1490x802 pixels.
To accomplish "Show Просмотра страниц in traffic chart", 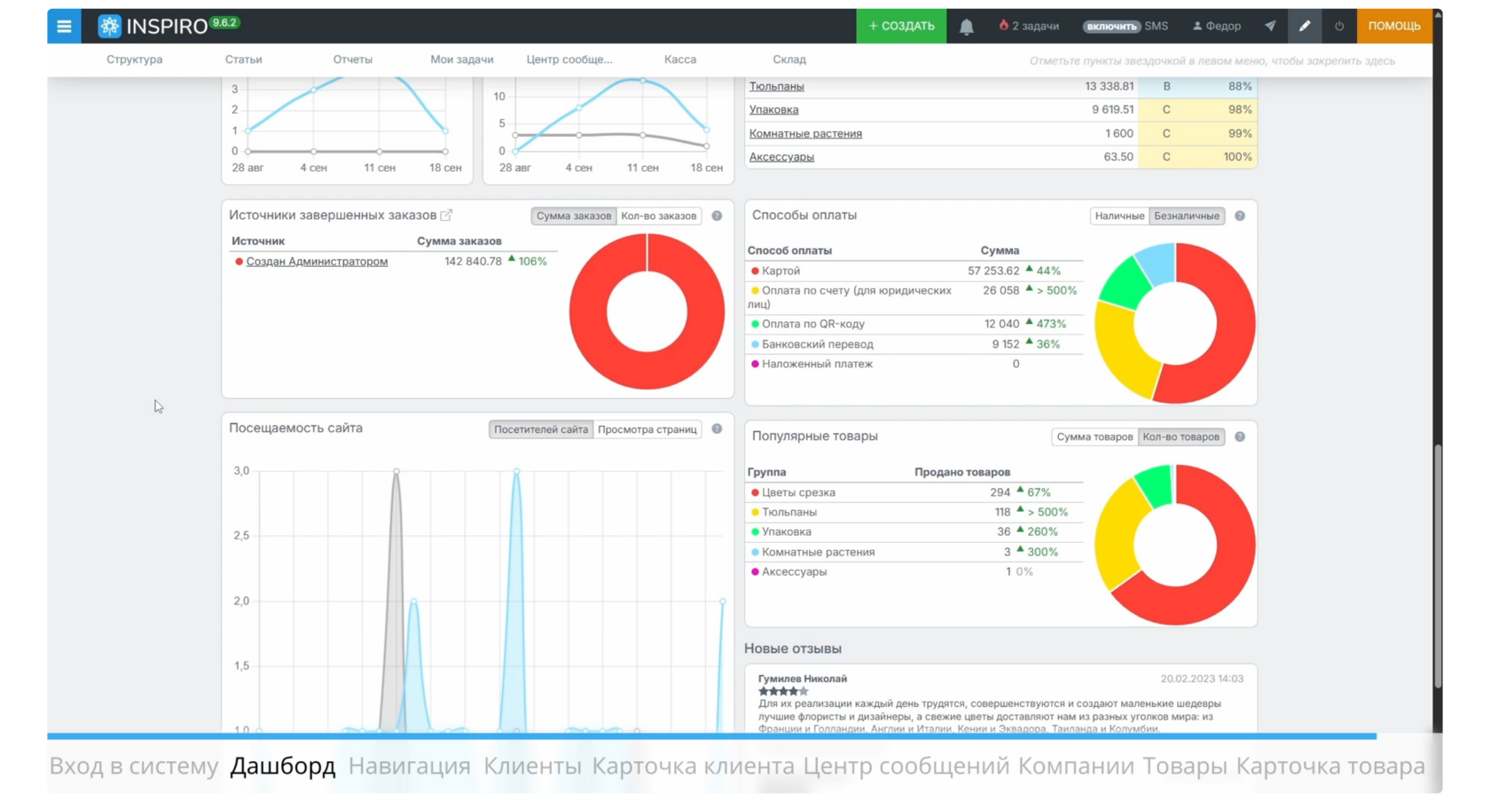I will [x=647, y=429].
